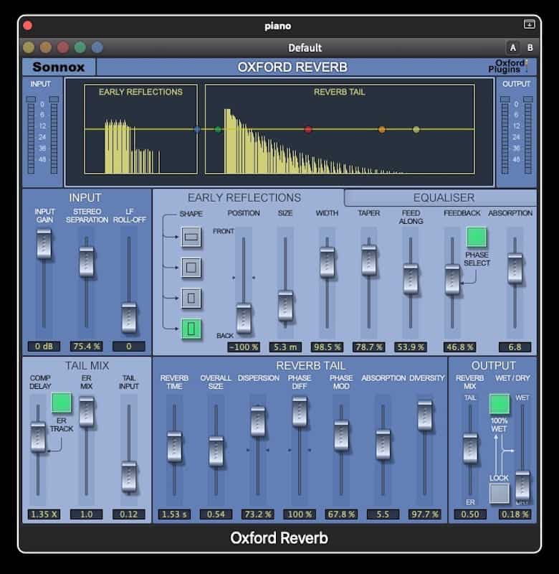The image size is (559, 574).
Task: Click the orange preset dot in header
Action: point(46,47)
